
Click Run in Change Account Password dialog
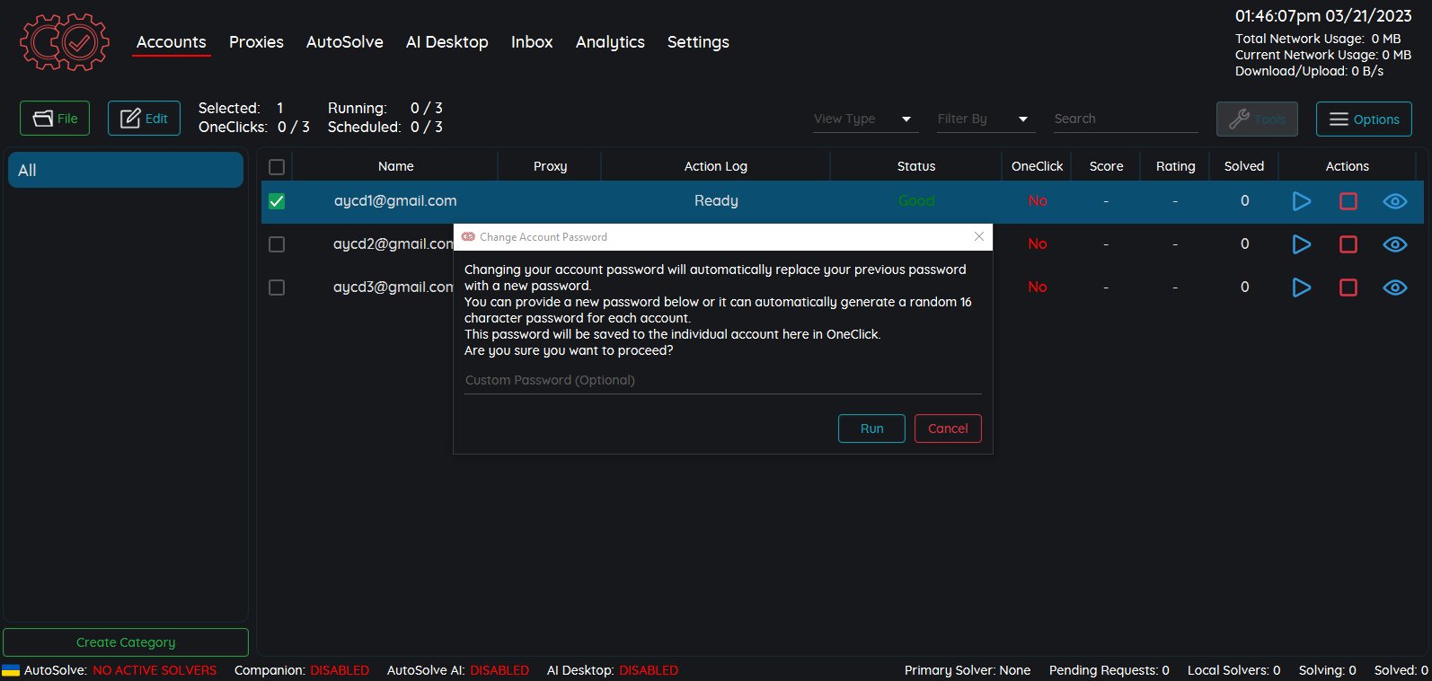[x=871, y=429]
